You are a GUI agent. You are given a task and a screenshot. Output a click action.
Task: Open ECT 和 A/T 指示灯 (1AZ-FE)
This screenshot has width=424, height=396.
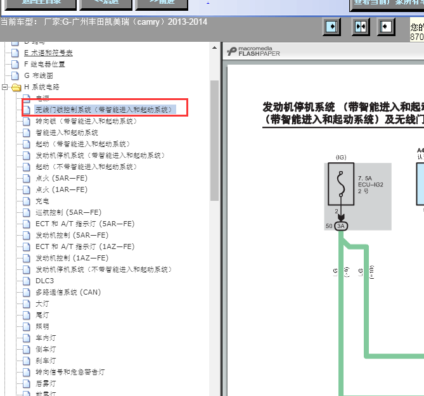(x=85, y=246)
